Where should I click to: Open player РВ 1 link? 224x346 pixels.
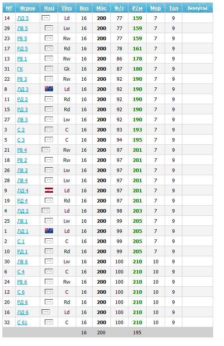tap(22, 59)
